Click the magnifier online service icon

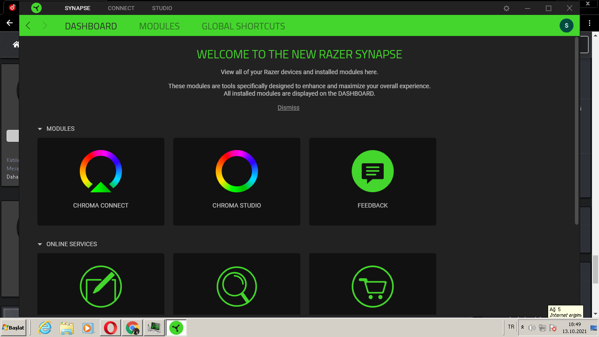[x=237, y=287]
